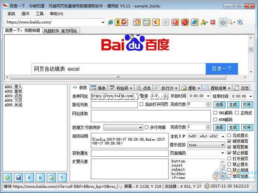258x193 pixels.
Task: Click the 百度一下 search button
Action: tap(222, 69)
